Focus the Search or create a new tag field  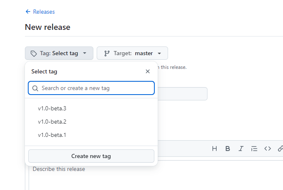click(95, 88)
